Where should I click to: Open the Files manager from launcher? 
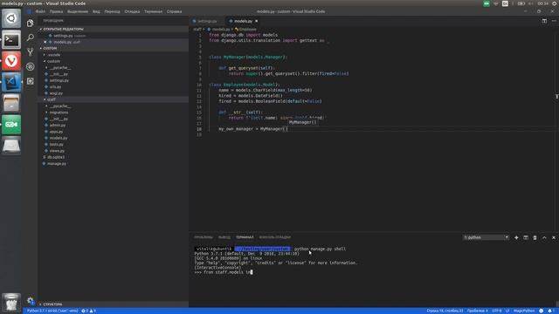(x=11, y=103)
